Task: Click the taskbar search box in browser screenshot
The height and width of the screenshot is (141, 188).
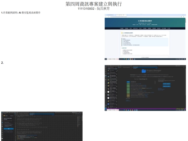Action: click(113, 59)
